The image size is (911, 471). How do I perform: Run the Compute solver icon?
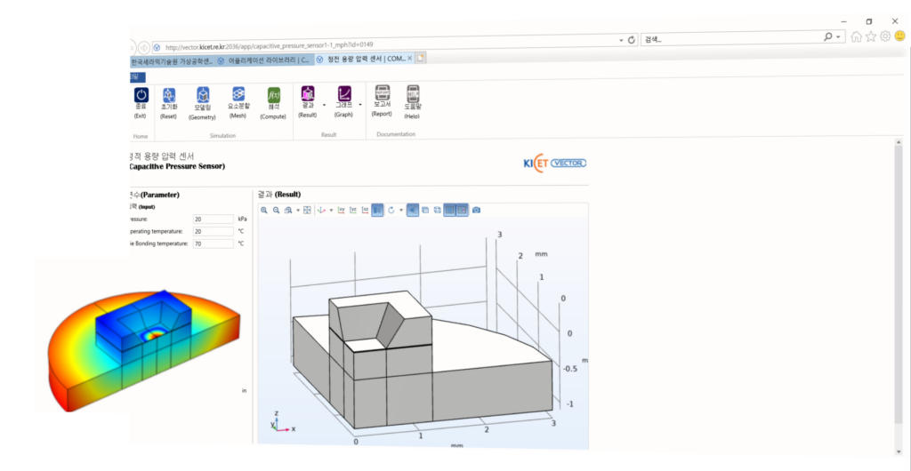click(x=273, y=95)
